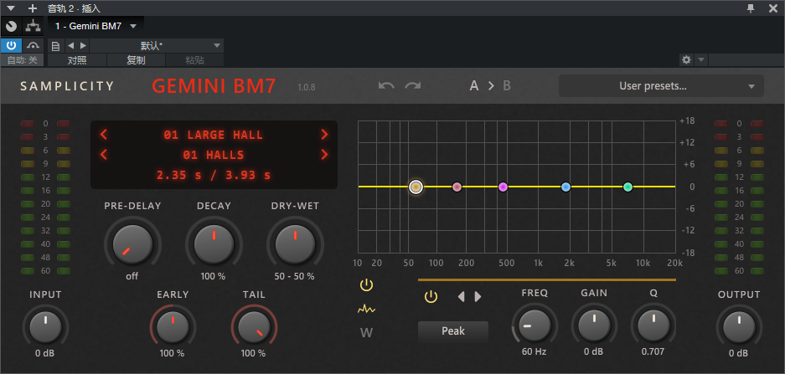Select the orange EQ band node

pyautogui.click(x=416, y=187)
